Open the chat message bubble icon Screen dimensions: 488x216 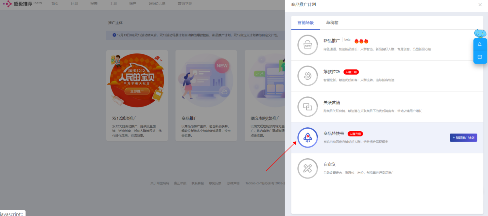pyautogui.click(x=480, y=57)
